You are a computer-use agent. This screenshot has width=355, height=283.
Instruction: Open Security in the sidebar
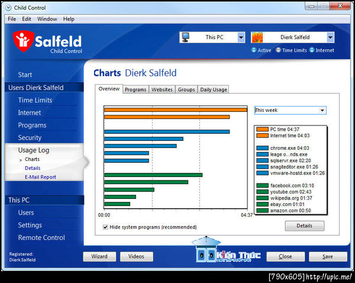[x=30, y=138]
